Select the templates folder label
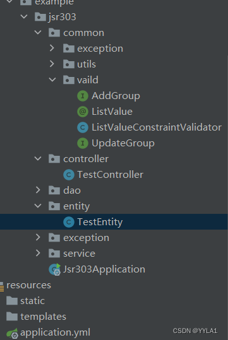The height and width of the screenshot is (340, 228). click(43, 317)
